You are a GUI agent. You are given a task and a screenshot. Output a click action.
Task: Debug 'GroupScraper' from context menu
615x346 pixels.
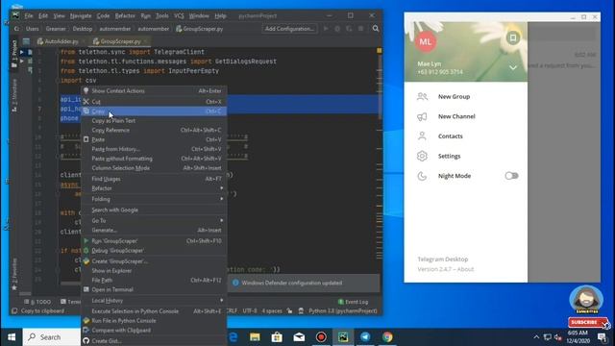coord(154,250)
